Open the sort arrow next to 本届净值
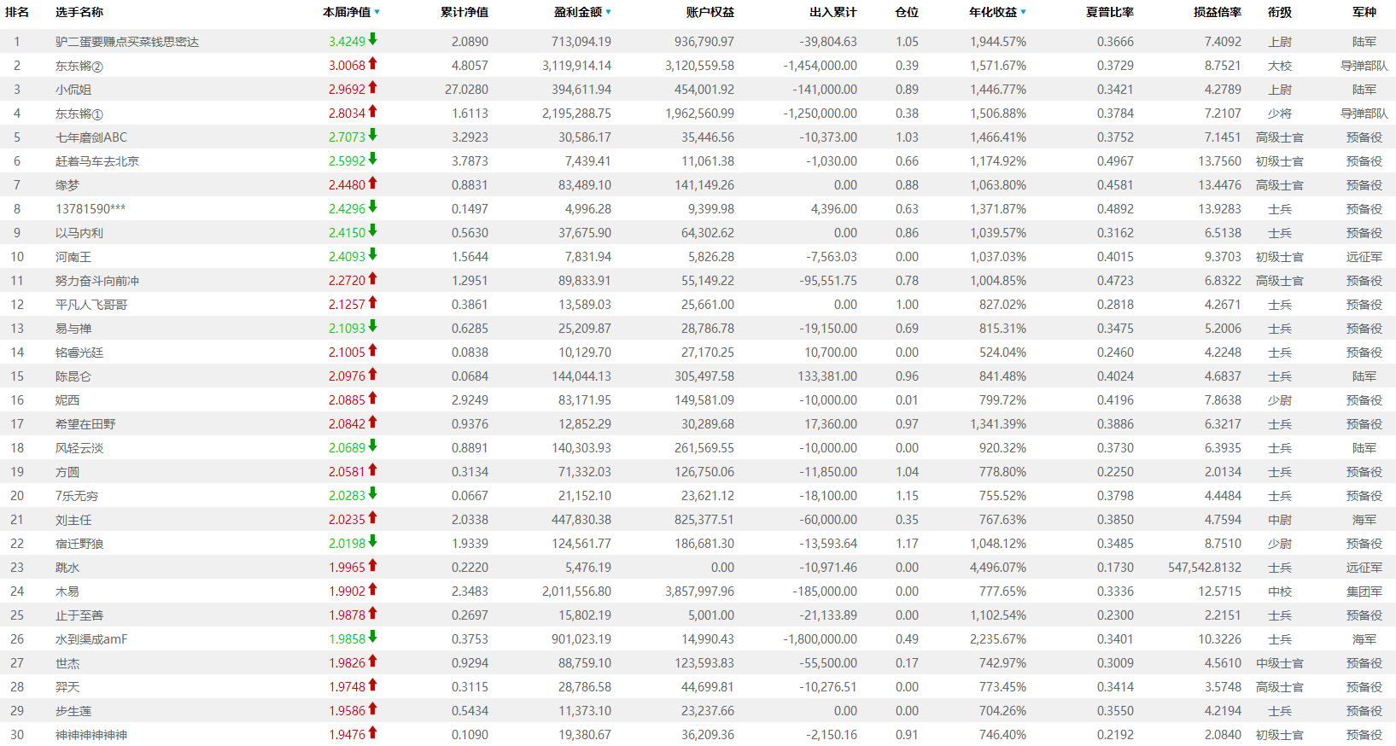 point(377,13)
